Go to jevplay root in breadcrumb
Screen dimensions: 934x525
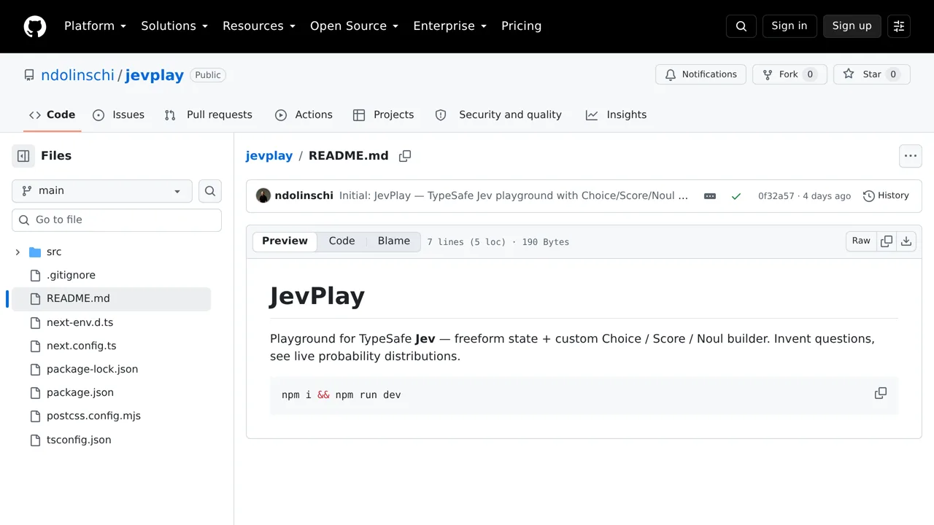[x=269, y=156]
